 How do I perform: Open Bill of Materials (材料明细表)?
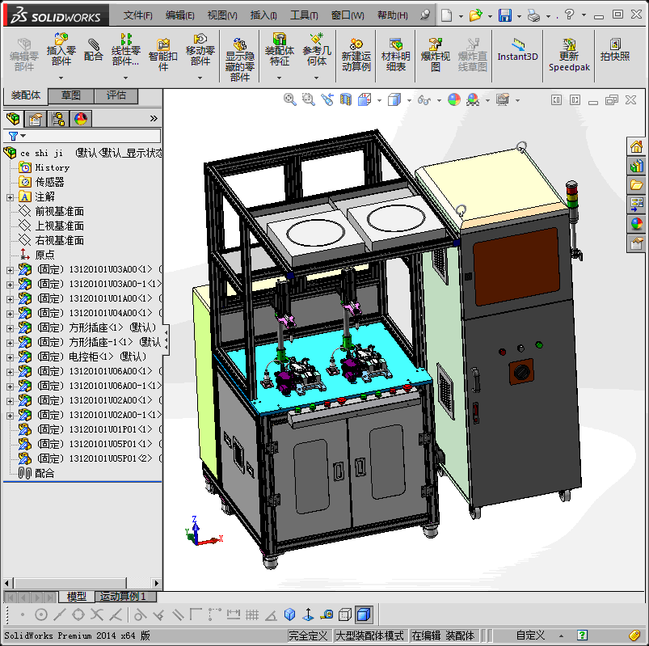396,54
